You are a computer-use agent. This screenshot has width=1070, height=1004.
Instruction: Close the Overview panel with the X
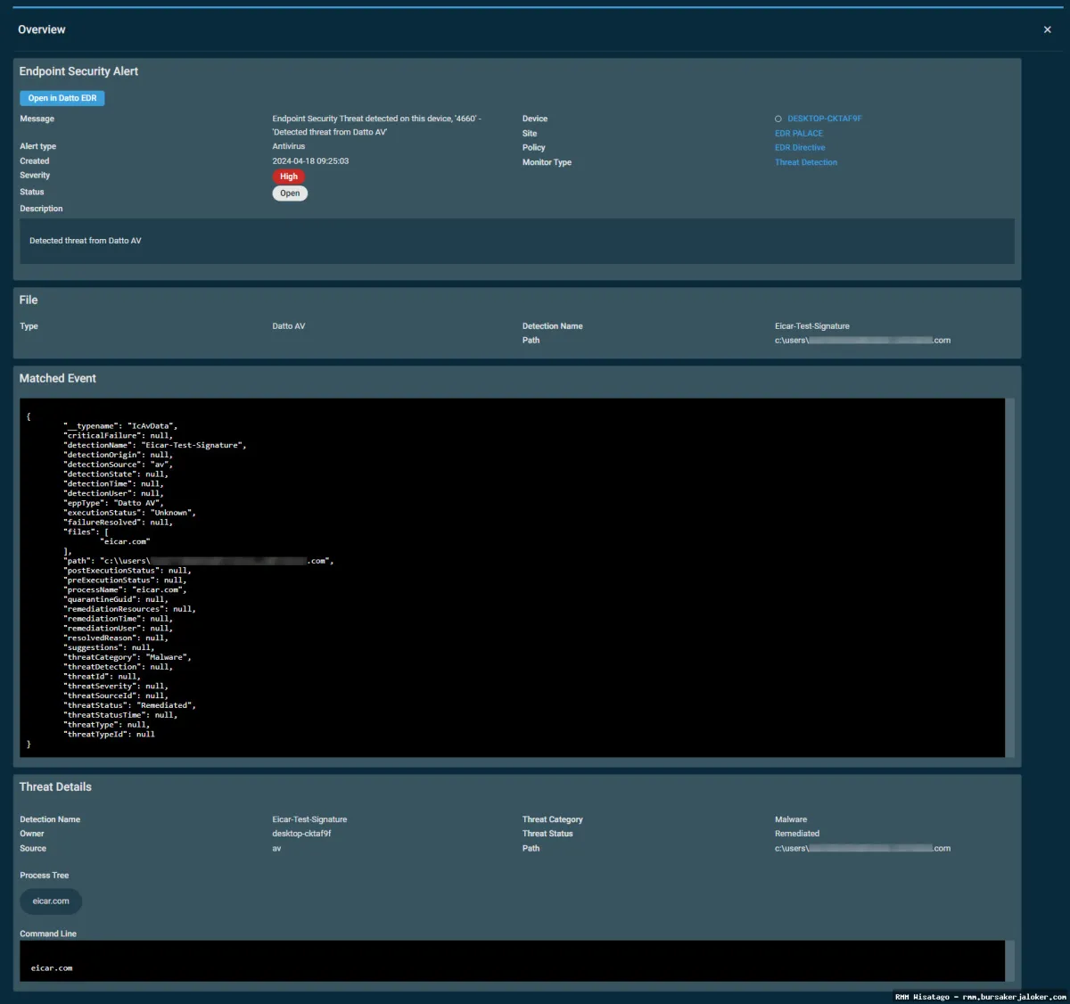tap(1047, 29)
